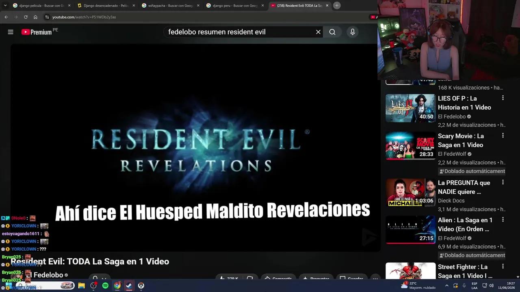
Task: Close the "wiñaypacha" tab
Action: coord(198,6)
